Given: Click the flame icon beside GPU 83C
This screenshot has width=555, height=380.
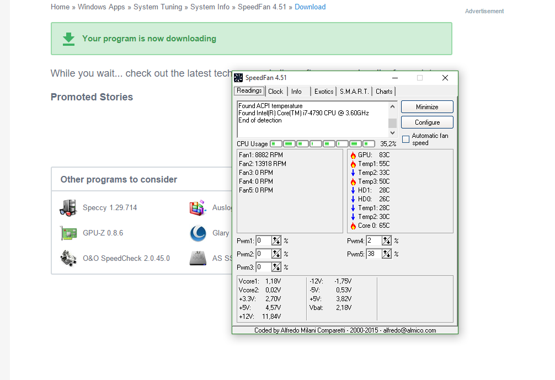Looking at the screenshot, I should [x=353, y=155].
